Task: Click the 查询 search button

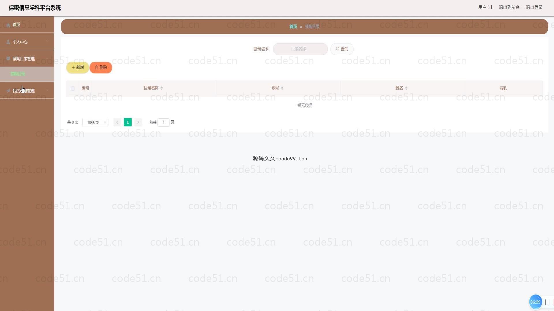Action: click(342, 49)
